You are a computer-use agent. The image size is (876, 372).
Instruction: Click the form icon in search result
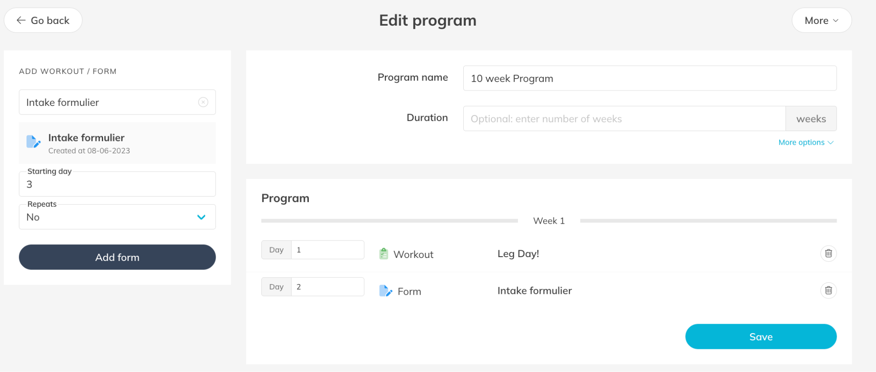(x=33, y=142)
